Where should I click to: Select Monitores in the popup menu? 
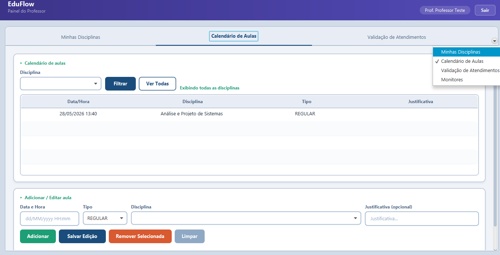(466, 80)
